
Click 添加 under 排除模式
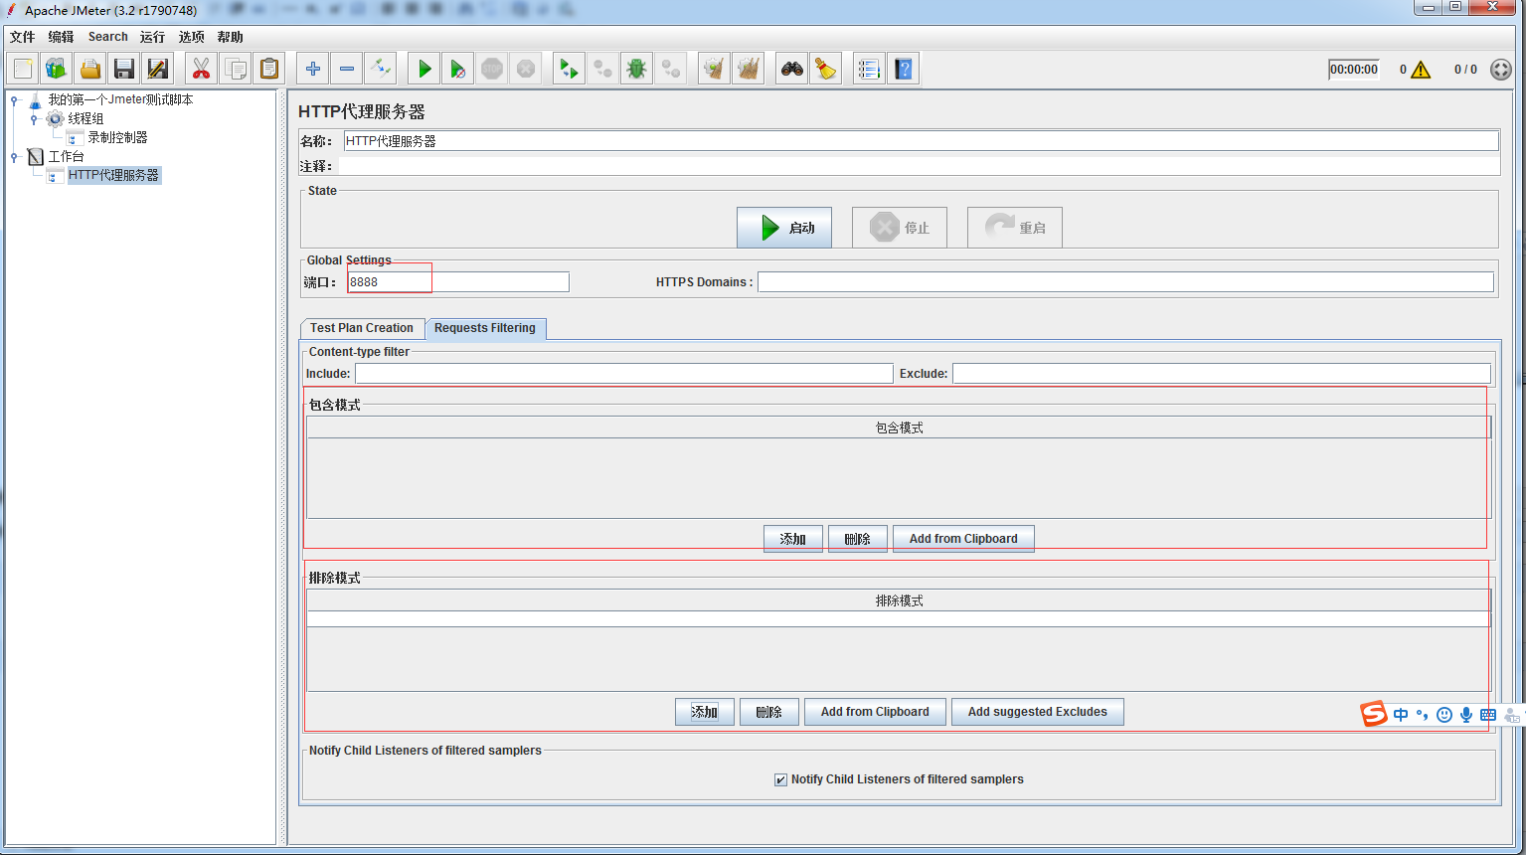705,712
